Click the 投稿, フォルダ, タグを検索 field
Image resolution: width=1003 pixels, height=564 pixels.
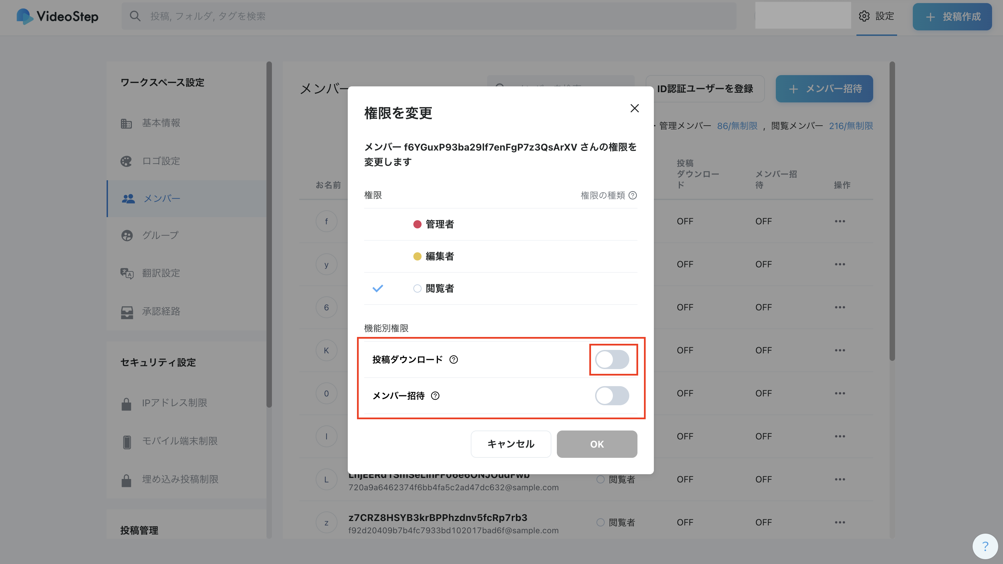[x=428, y=16]
